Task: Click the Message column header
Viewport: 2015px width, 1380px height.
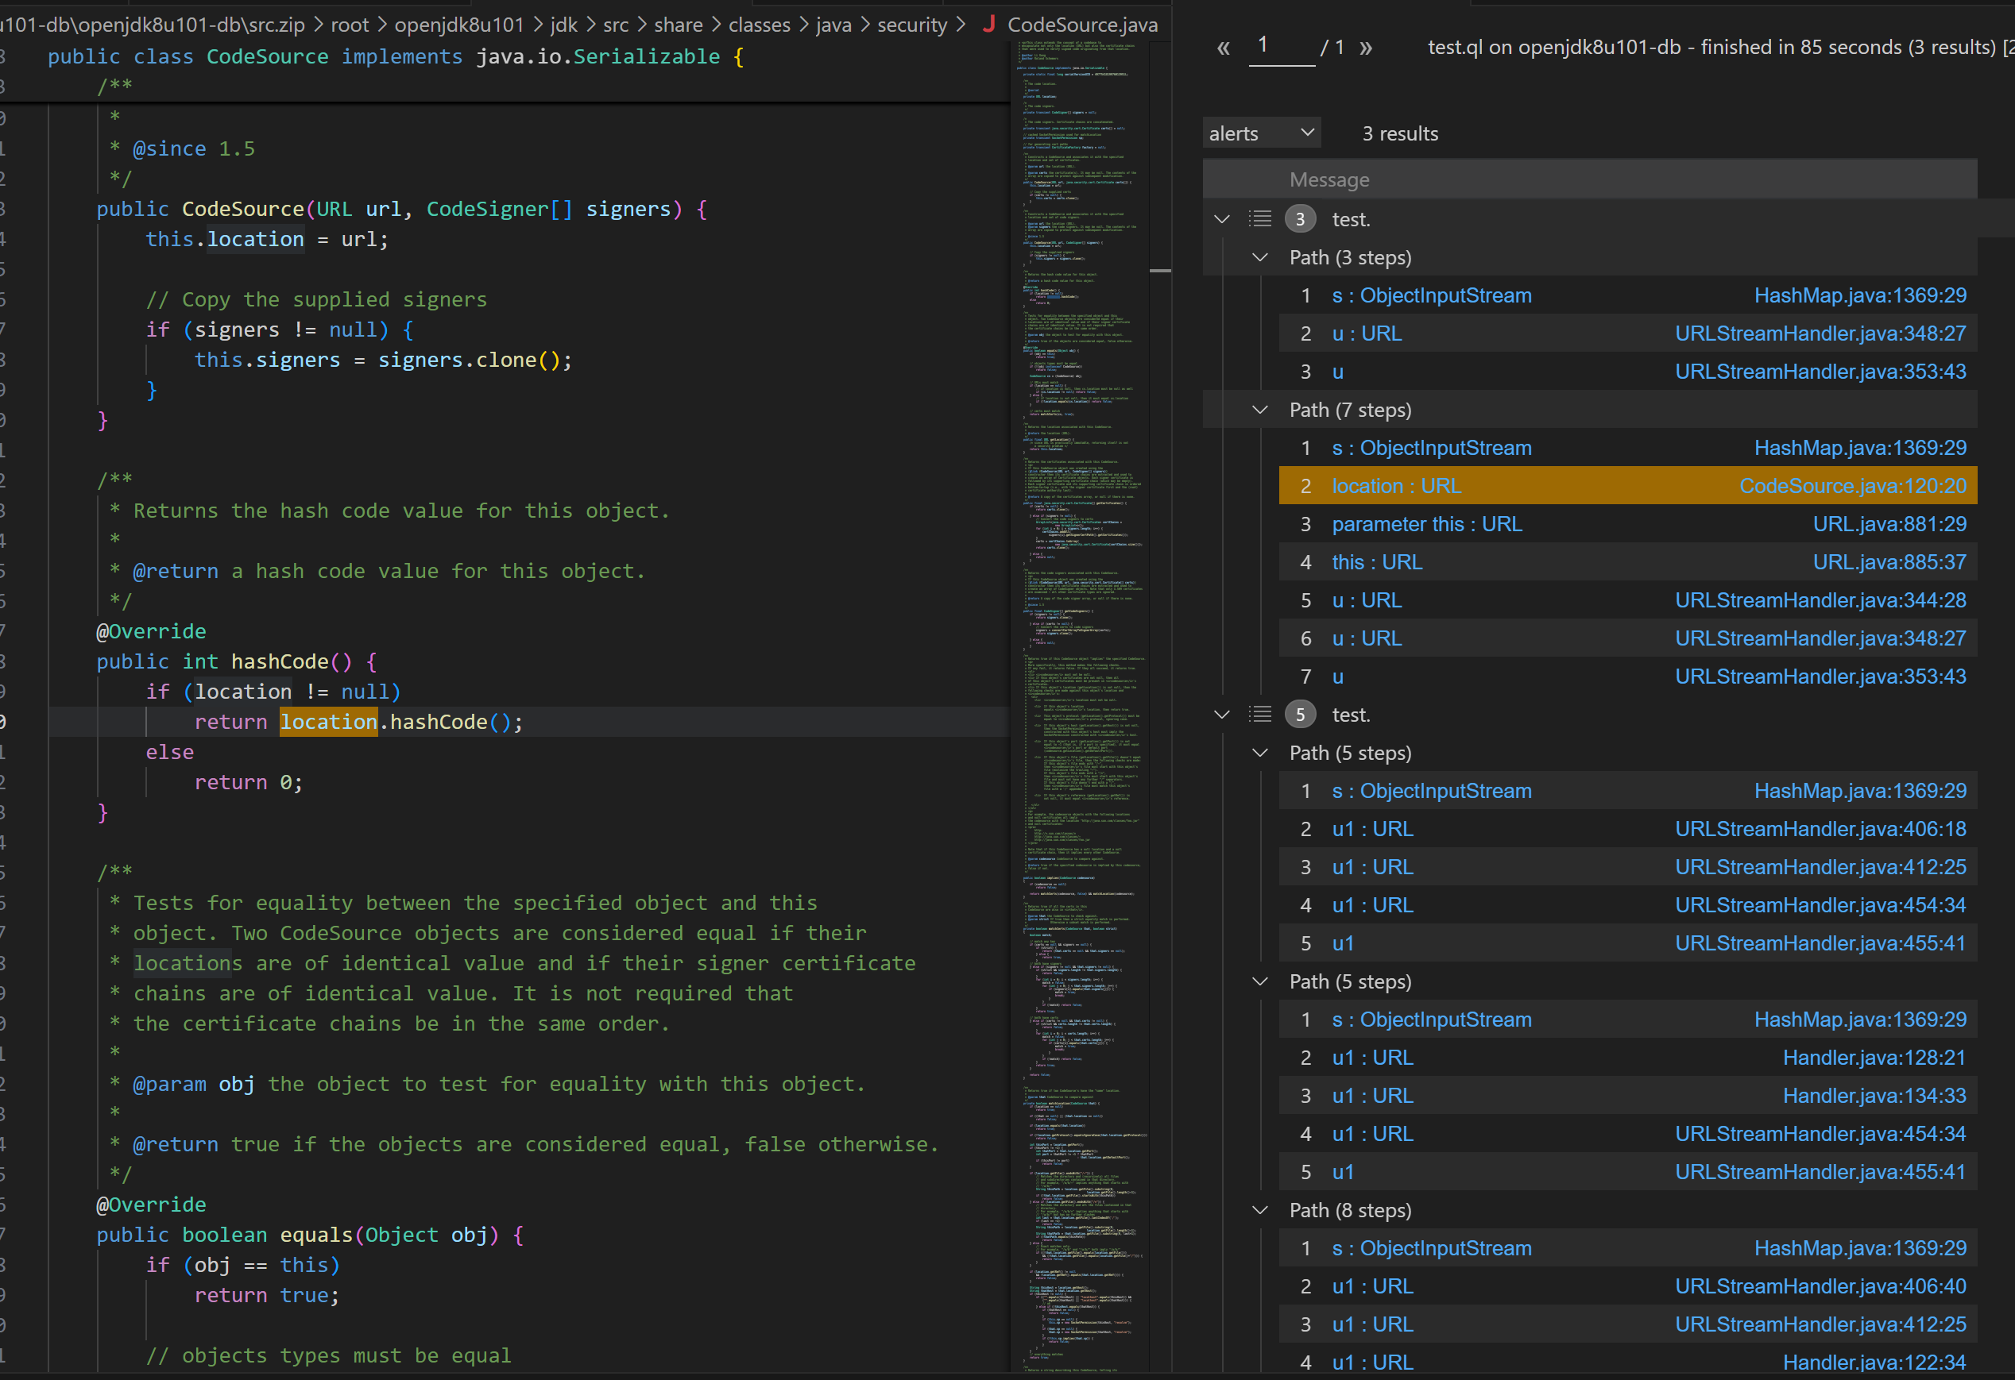Action: tap(1329, 179)
